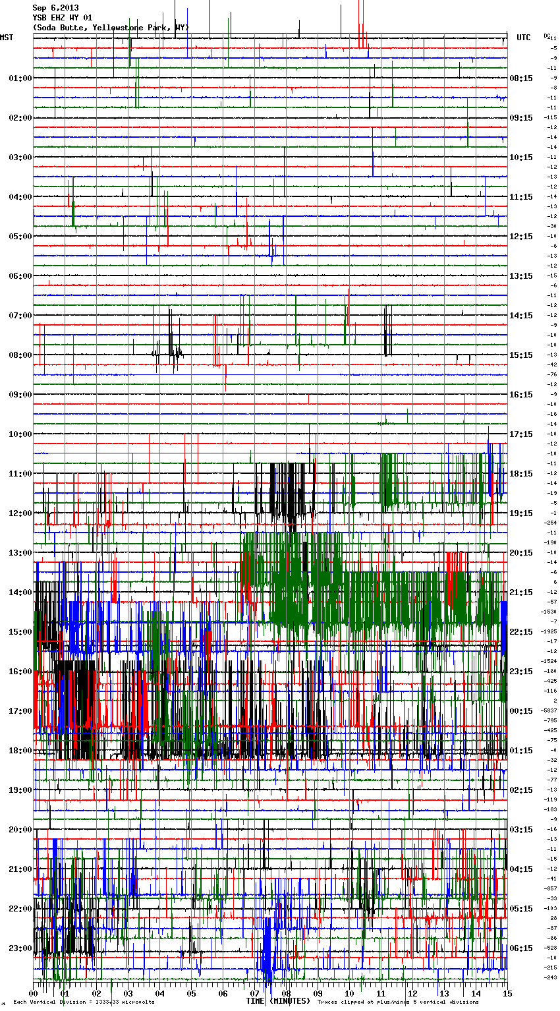Click the 10 minute tick label

point(349,993)
